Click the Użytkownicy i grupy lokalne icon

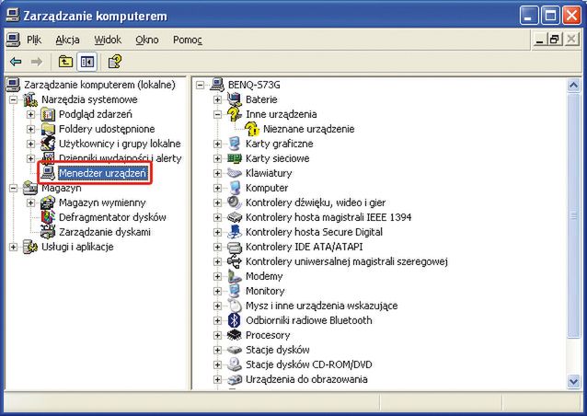(48, 144)
